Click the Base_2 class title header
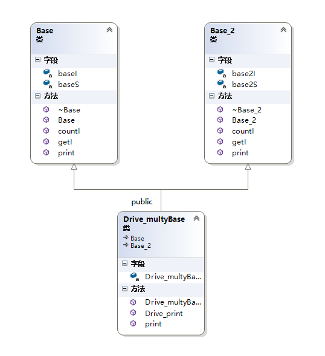325x356 pixels. 222,30
